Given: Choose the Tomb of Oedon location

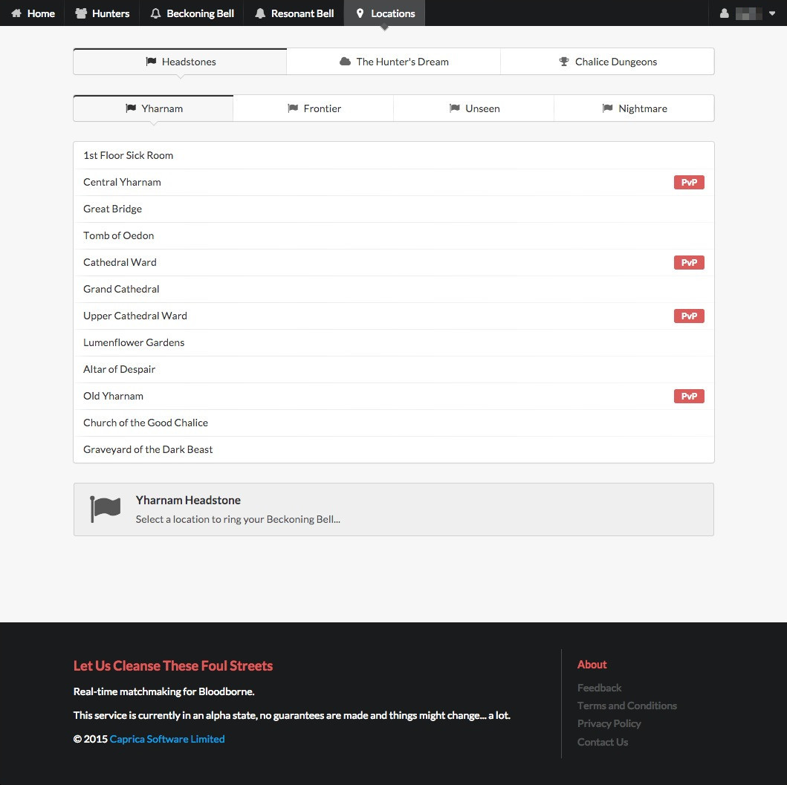Looking at the screenshot, I should (x=394, y=235).
